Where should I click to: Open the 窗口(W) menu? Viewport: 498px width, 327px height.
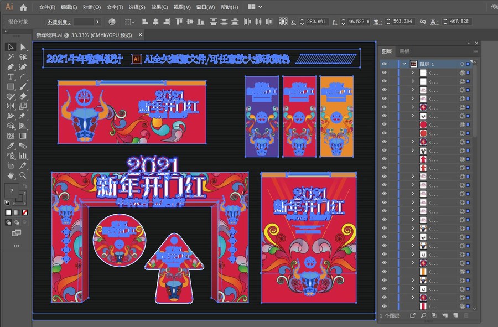[205, 7]
